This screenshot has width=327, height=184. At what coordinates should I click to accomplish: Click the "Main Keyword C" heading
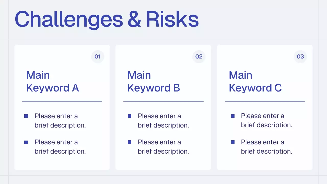pos(255,82)
